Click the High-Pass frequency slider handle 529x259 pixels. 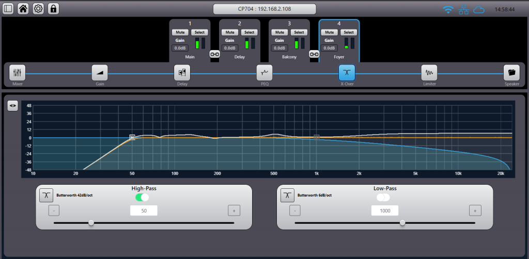pyautogui.click(x=91, y=222)
